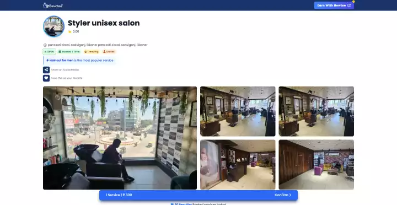Click the yellow star rating icon
Screen dimensions: 397x205
70,31
